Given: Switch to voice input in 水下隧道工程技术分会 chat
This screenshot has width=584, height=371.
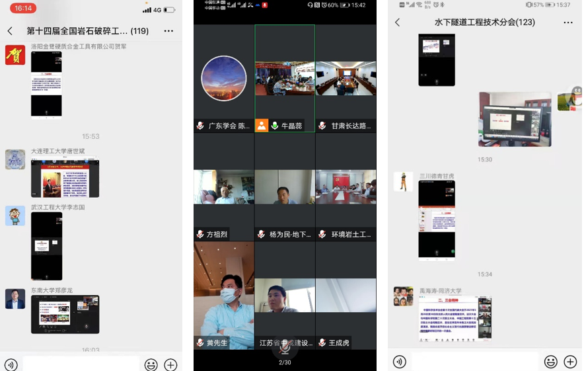Looking at the screenshot, I should [400, 362].
